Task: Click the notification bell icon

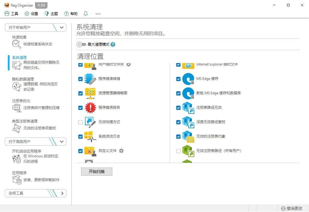Action: [x=86, y=14]
